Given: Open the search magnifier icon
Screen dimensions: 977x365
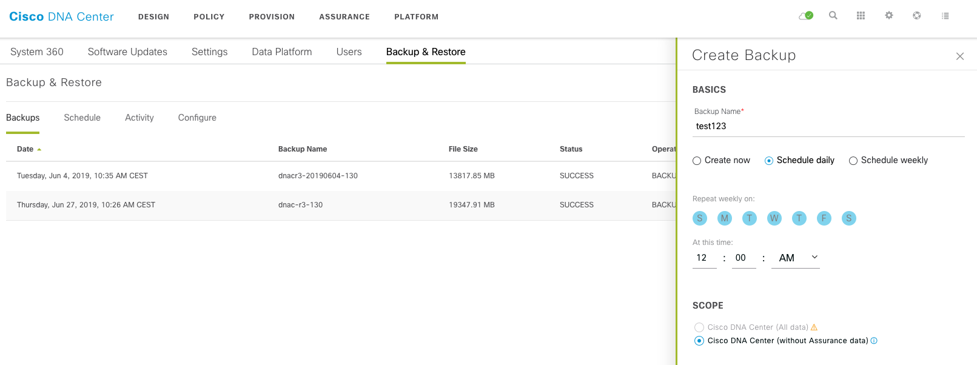Looking at the screenshot, I should 833,16.
